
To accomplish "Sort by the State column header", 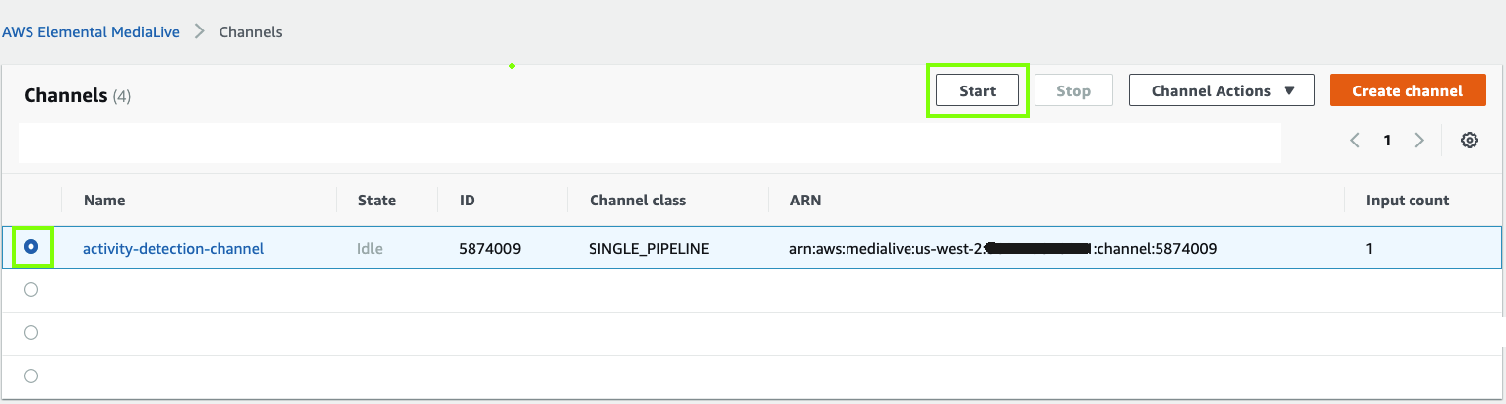I will [376, 200].
